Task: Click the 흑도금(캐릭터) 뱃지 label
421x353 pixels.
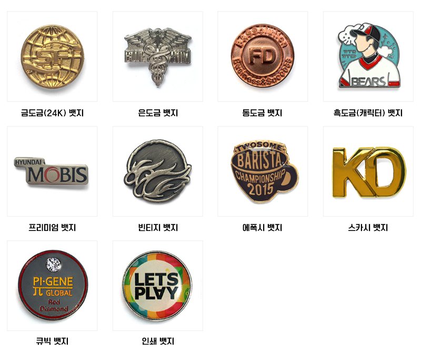Action: 368,113
